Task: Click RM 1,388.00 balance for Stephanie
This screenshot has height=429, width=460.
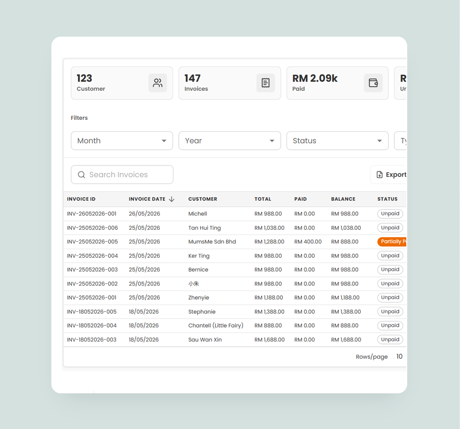Action: click(346, 312)
